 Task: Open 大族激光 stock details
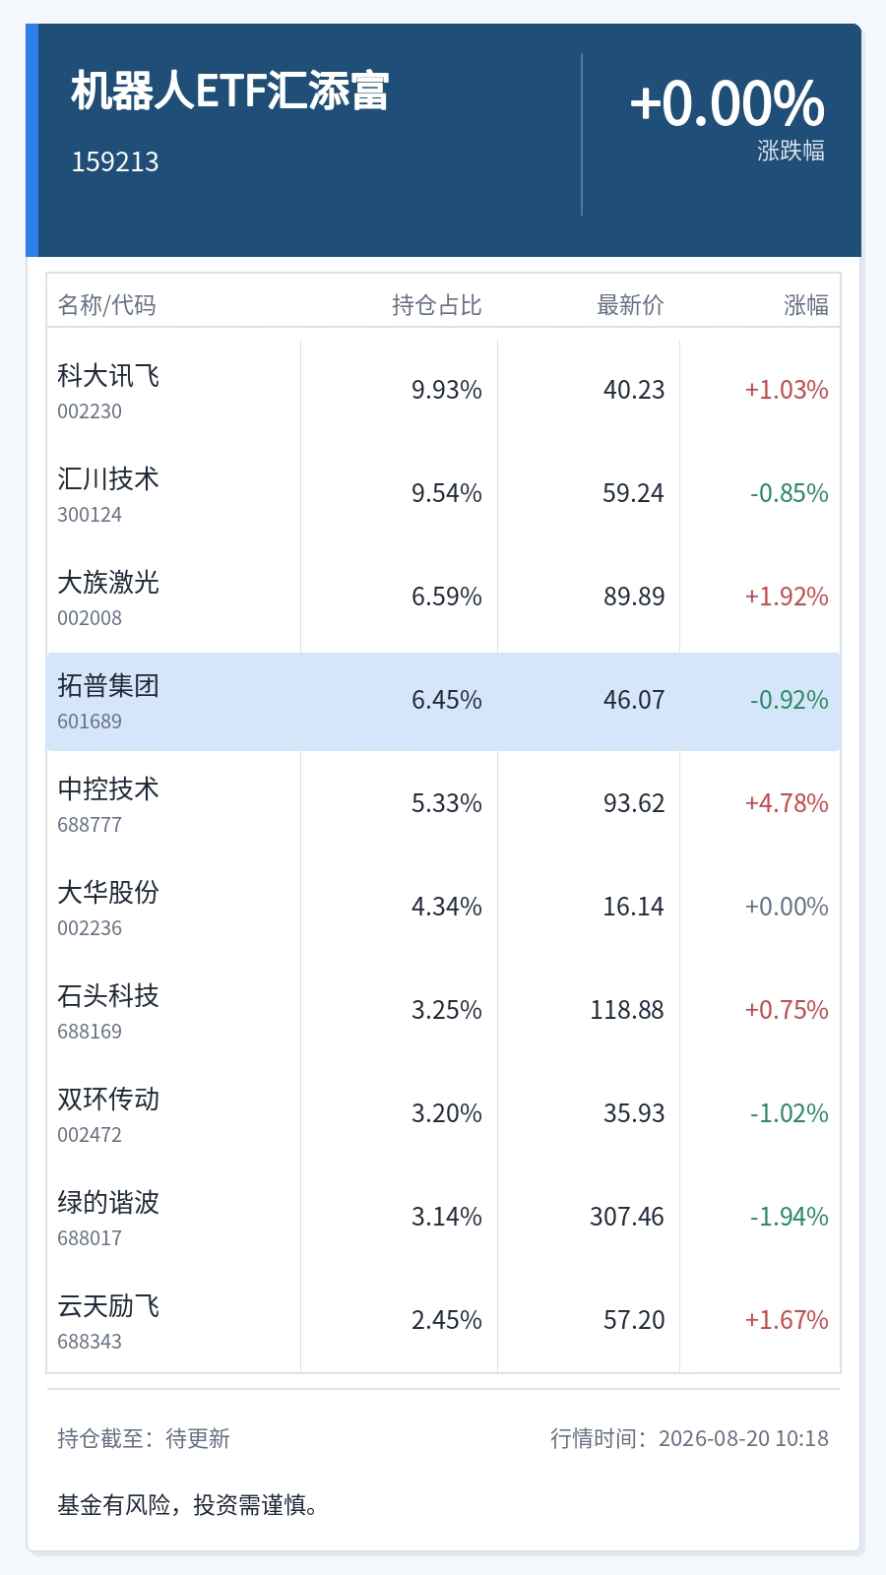[443, 598]
